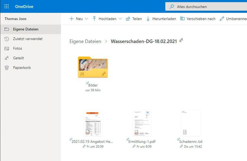Click the 'Wasserschaden-DG-18.02.2021' breadcrumb title

click(144, 41)
